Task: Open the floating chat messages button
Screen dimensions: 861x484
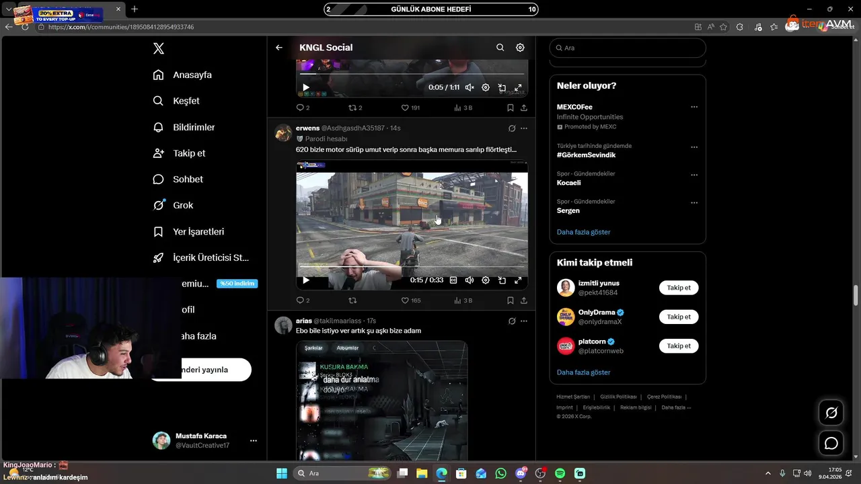Action: click(x=831, y=444)
